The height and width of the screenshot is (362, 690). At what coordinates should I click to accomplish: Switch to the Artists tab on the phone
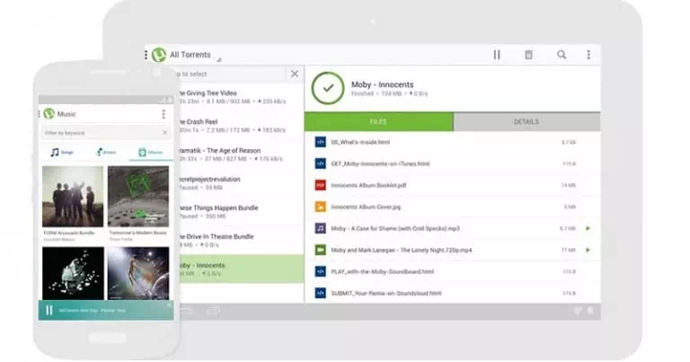point(106,152)
